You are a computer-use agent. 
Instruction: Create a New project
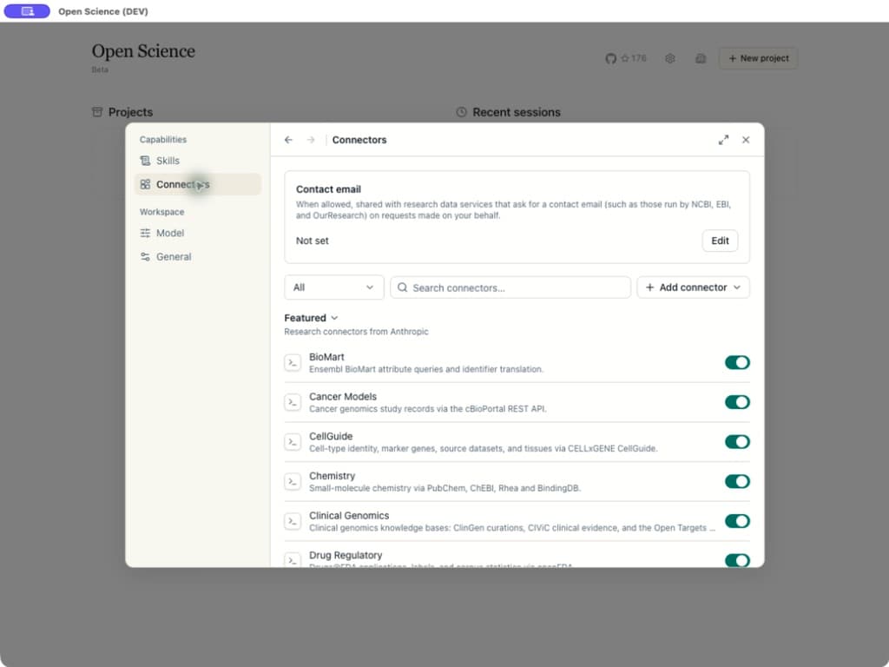pos(758,58)
